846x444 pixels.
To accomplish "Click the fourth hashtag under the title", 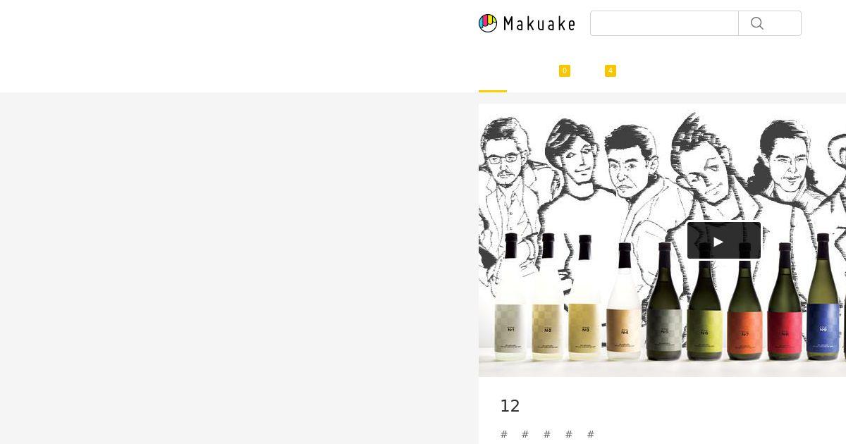I will coord(569,434).
